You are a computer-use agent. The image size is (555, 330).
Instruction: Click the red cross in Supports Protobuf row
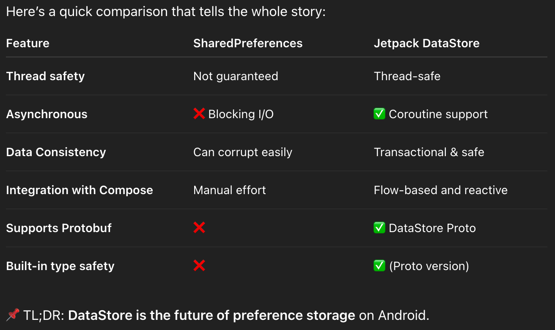[x=199, y=228]
